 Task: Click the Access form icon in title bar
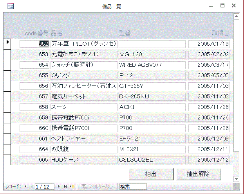pyautogui.click(x=11, y=6)
